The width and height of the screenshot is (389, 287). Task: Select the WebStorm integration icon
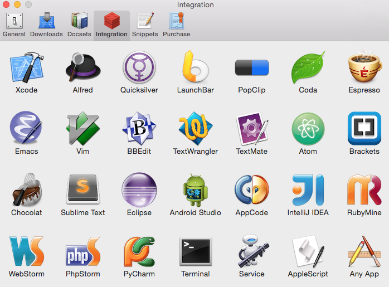27,251
